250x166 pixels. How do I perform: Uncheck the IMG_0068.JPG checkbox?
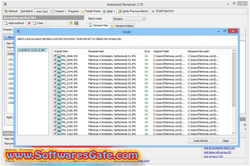55,56
